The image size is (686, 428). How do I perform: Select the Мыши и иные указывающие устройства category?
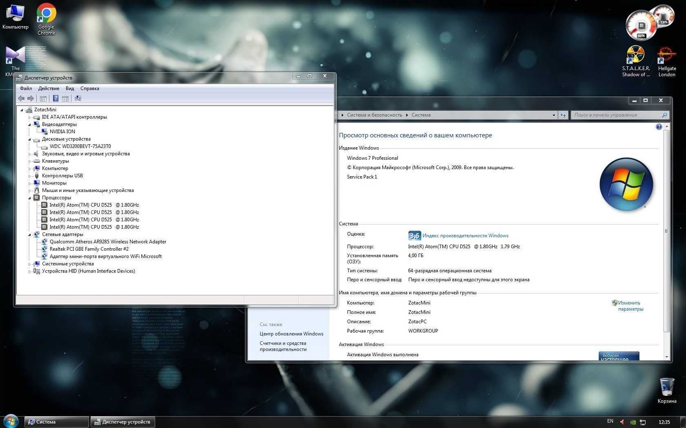(88, 190)
